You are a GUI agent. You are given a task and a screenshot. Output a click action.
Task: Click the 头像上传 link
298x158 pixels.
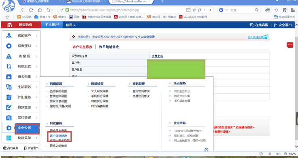coord(157,56)
